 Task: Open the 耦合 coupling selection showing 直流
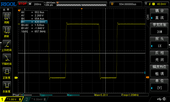click(x=159, y=15)
